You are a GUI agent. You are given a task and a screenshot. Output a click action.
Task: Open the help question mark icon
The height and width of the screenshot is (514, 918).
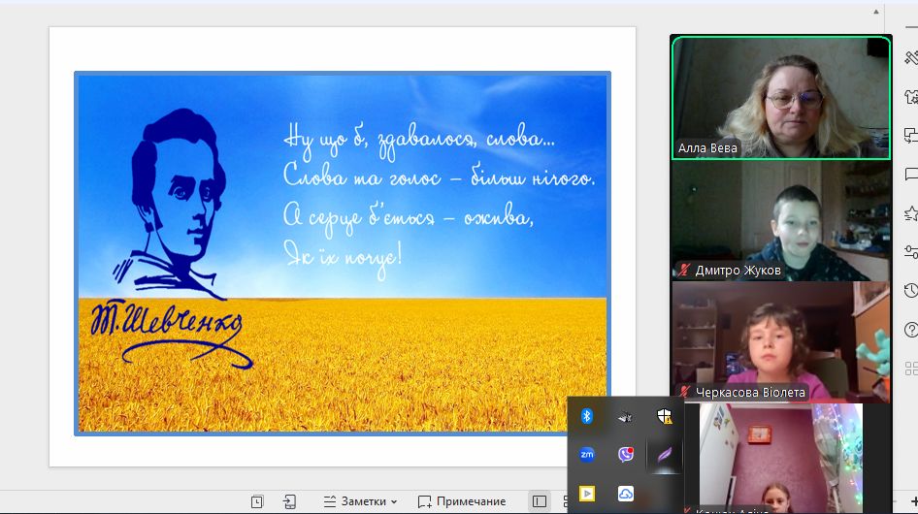(x=910, y=330)
